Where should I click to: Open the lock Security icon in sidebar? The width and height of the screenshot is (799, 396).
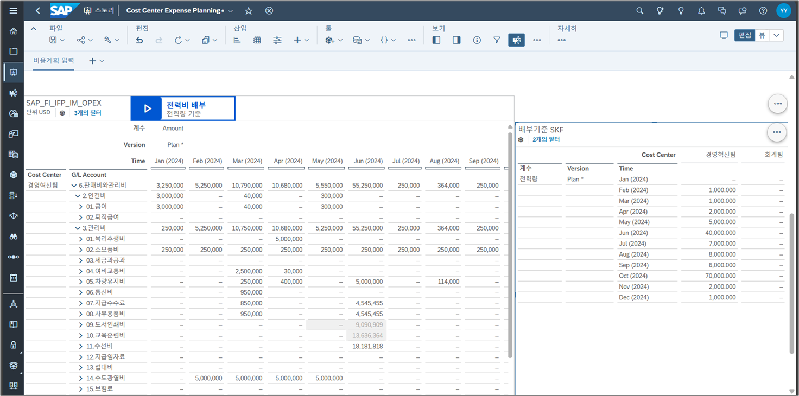pyautogui.click(x=14, y=344)
